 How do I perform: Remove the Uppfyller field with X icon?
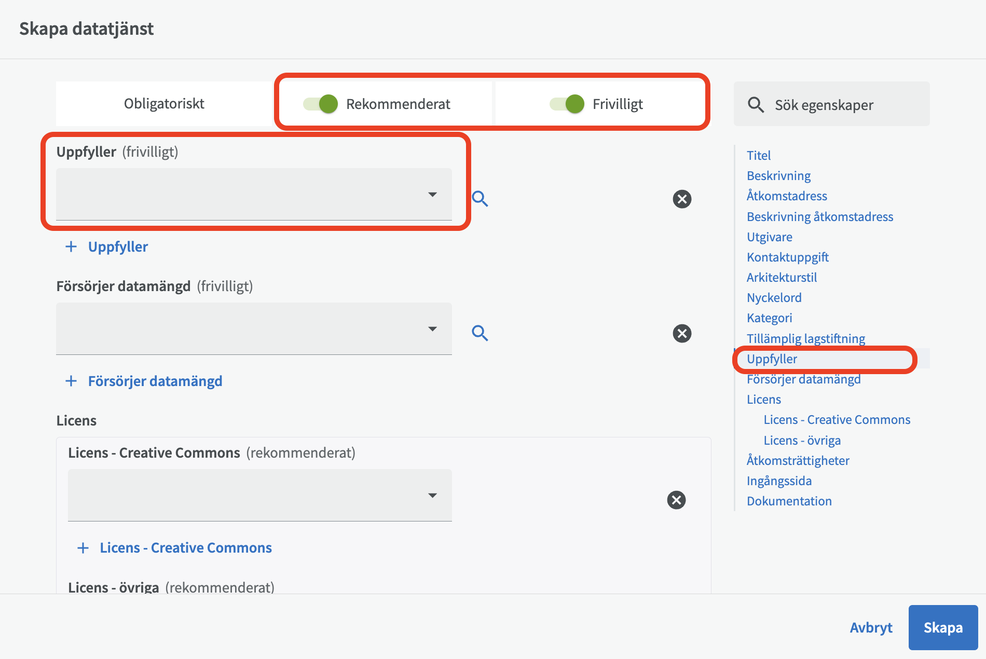point(682,199)
